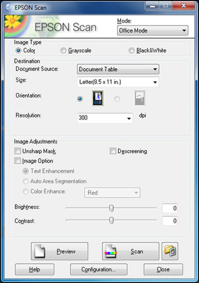Select Auto Area Segmentation radio option

[25, 181]
